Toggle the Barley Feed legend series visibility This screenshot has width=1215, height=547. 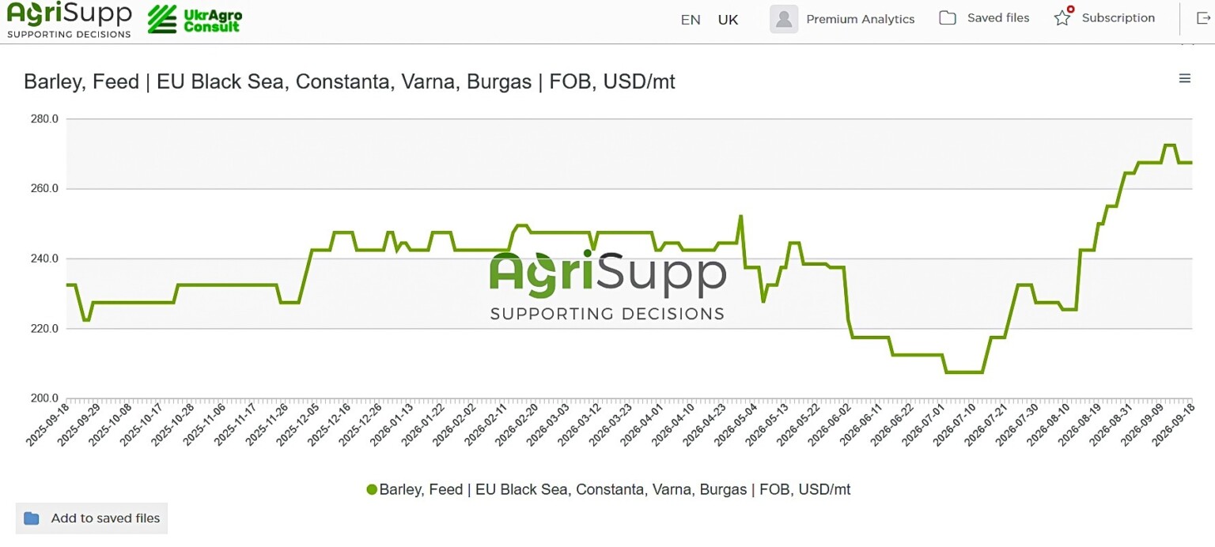point(608,489)
